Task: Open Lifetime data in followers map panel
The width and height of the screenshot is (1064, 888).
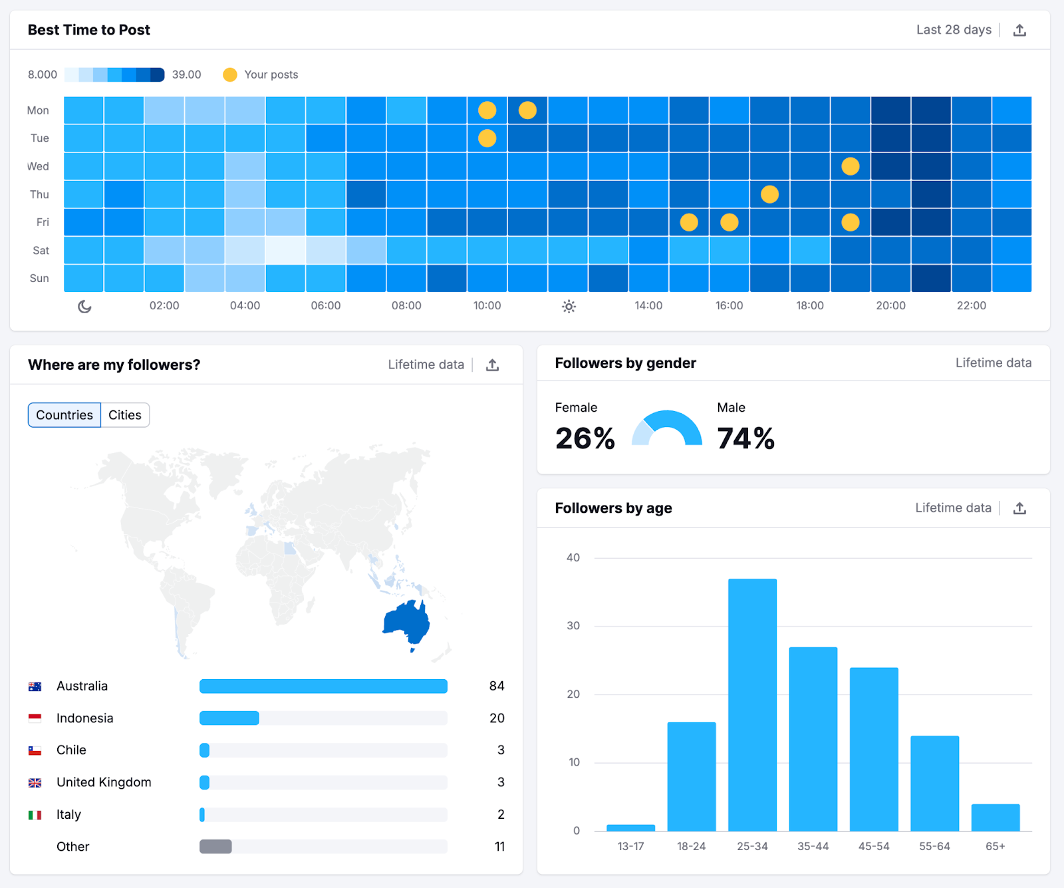Action: pos(426,365)
